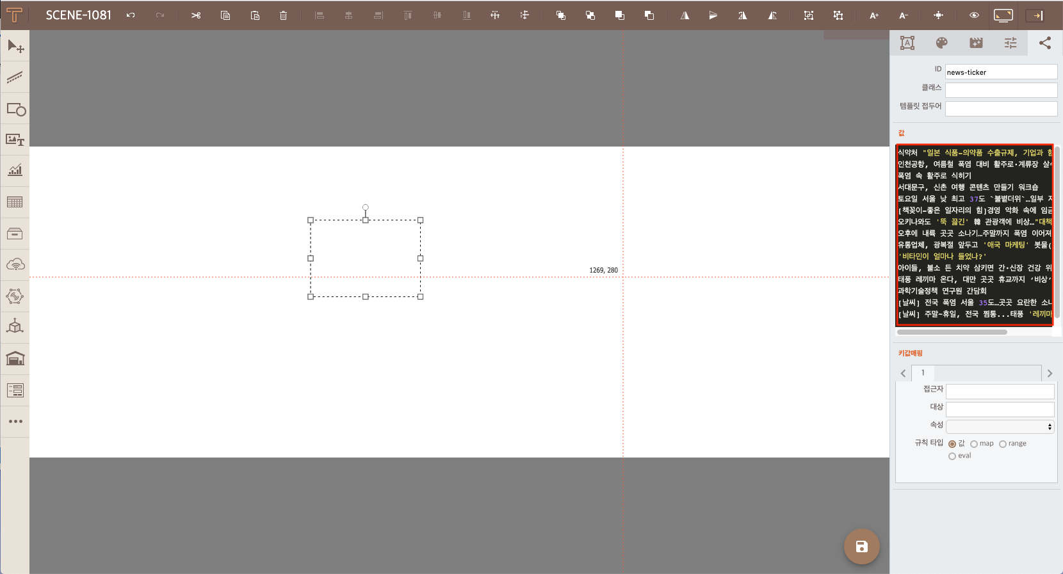The height and width of the screenshot is (574, 1063).
Task: Open the 속성 dropdown
Action: (x=1000, y=427)
